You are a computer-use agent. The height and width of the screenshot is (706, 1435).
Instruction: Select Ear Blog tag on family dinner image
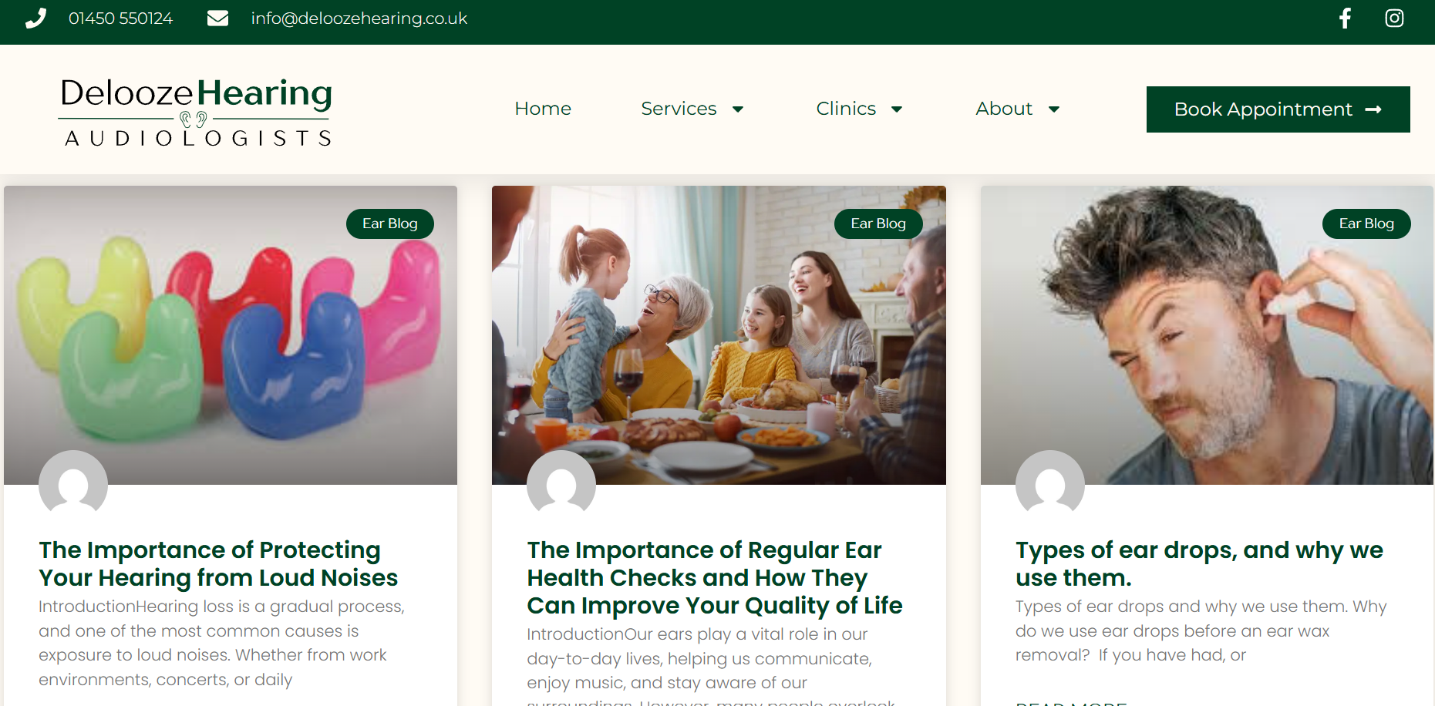coord(878,224)
